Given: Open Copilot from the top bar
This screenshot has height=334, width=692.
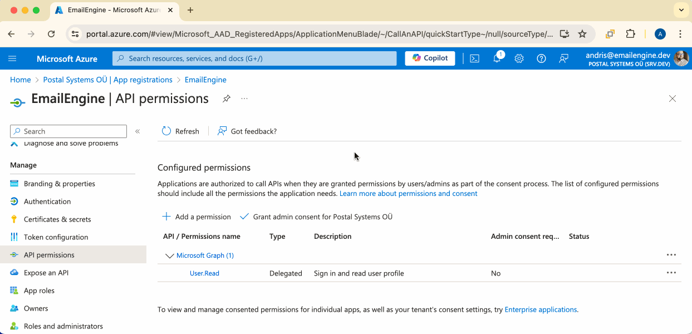Looking at the screenshot, I should pos(429,58).
